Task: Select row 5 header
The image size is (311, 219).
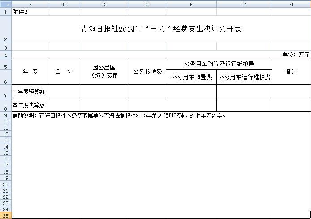Action: coord(6,64)
